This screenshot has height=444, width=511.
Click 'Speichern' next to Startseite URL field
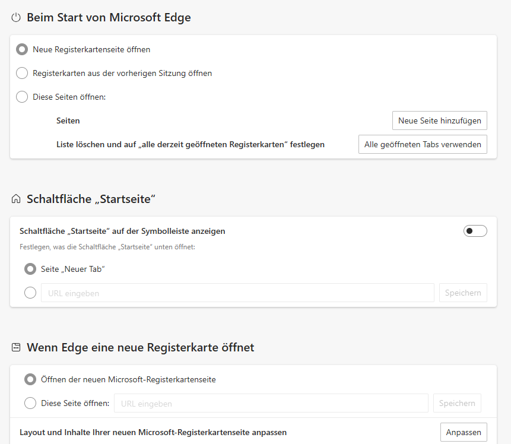463,293
